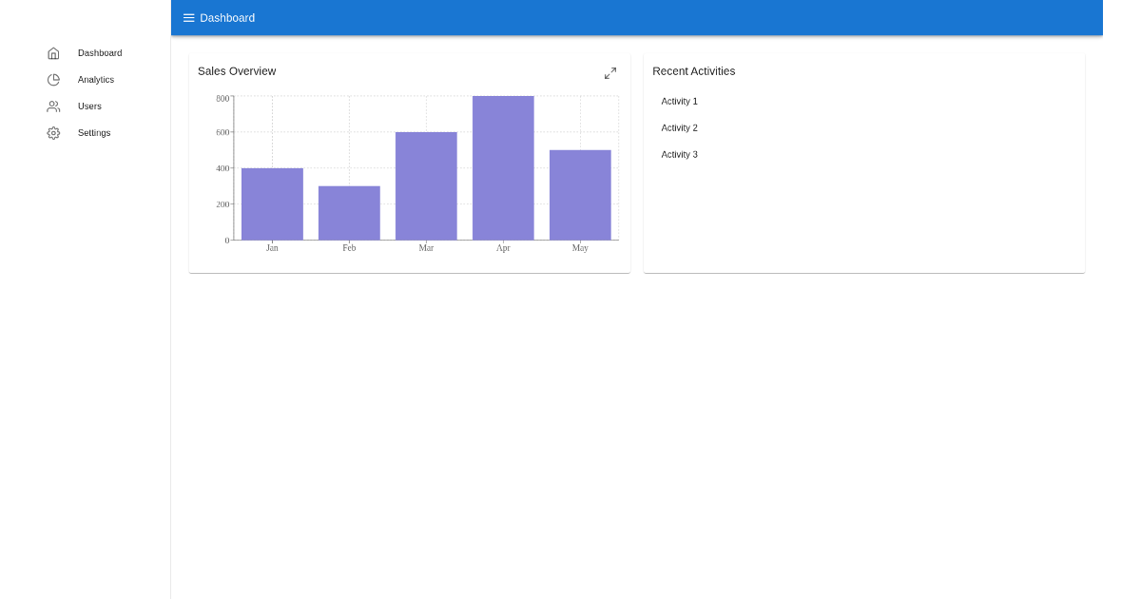Expand the Sales Overview chart with the fullscreen icon
This screenshot has width=1141, height=599.
[610, 73]
